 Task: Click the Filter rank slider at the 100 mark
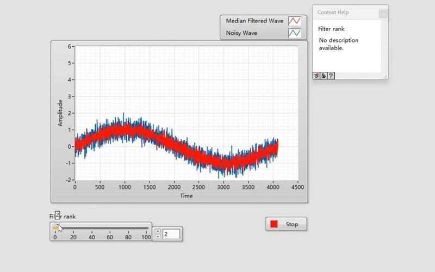[146, 228]
